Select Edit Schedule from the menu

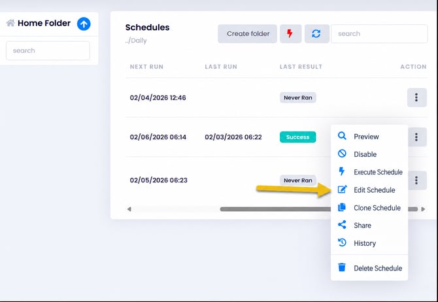point(369,190)
